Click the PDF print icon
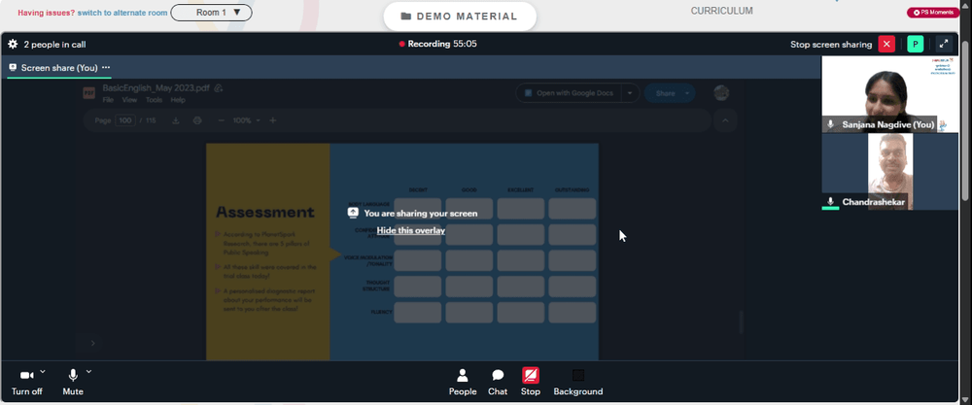 pos(197,120)
